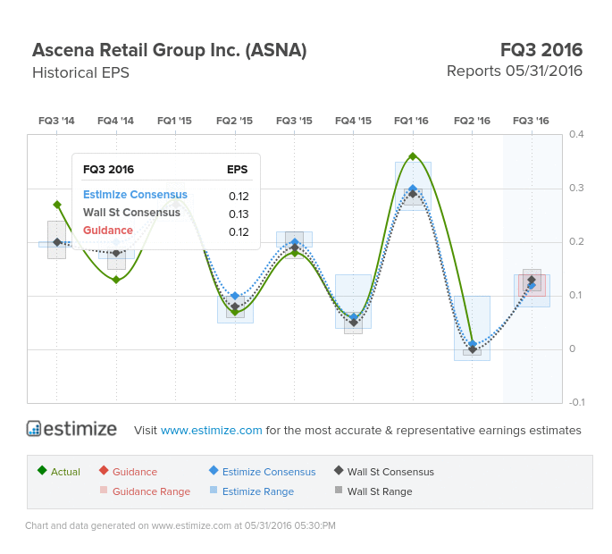Click the gray Wall St Range square swatch
Viewport: 612px width, 554px height.
point(339,490)
